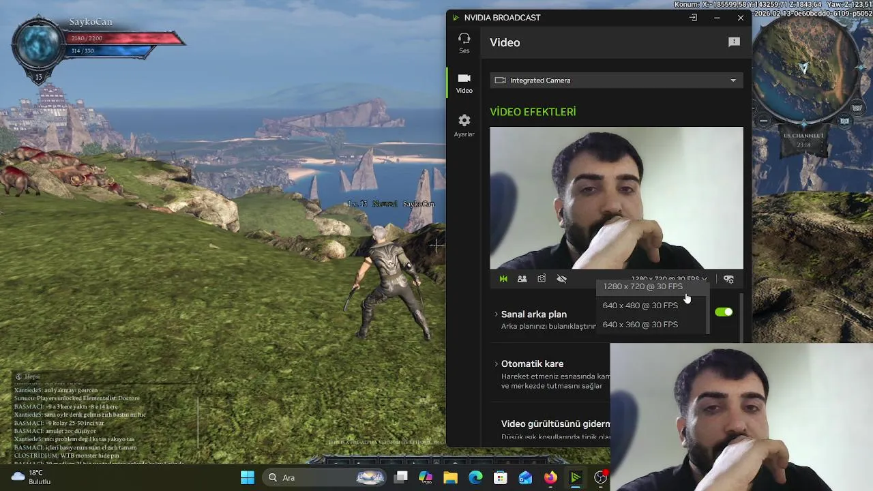Hide the preview with the crossed-eye icon
Screen dimensions: 873x491
[561, 279]
